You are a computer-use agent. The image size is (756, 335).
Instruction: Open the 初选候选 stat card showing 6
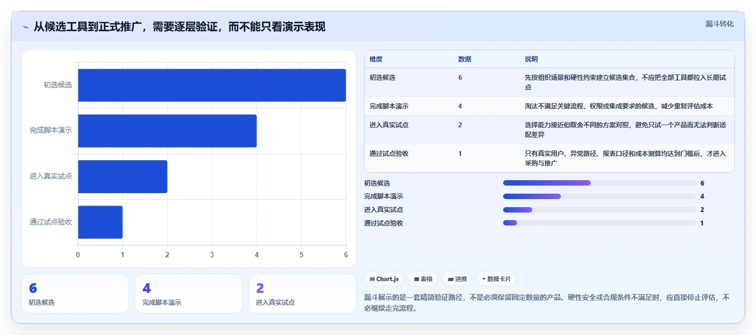75,293
